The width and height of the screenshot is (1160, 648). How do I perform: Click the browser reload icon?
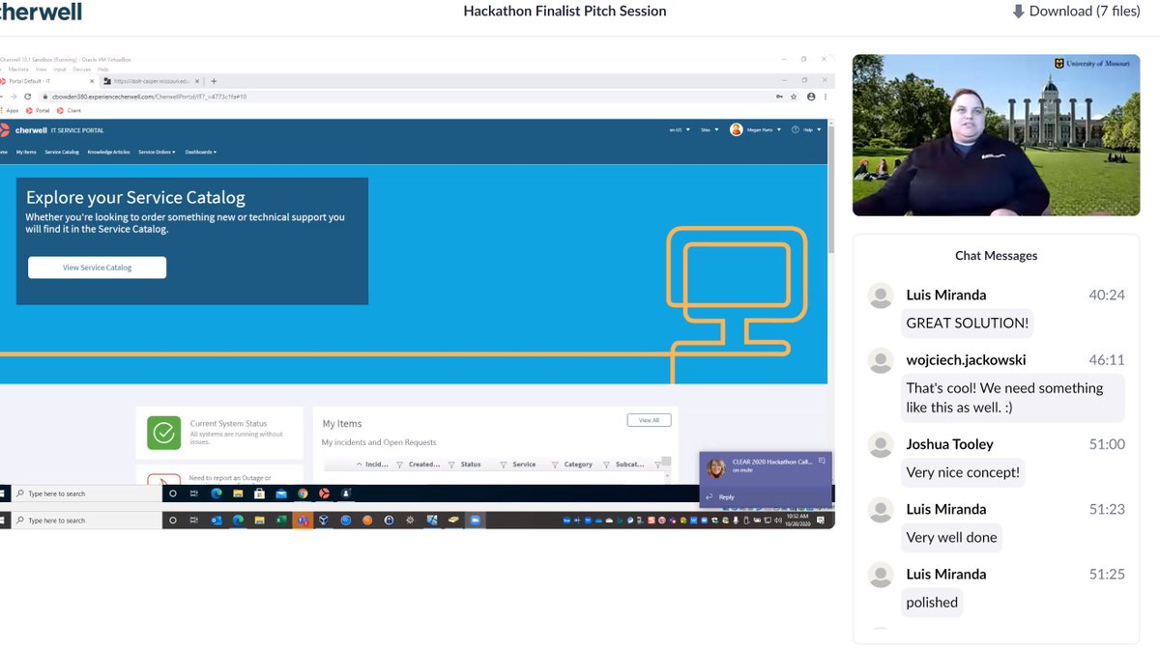point(28,97)
